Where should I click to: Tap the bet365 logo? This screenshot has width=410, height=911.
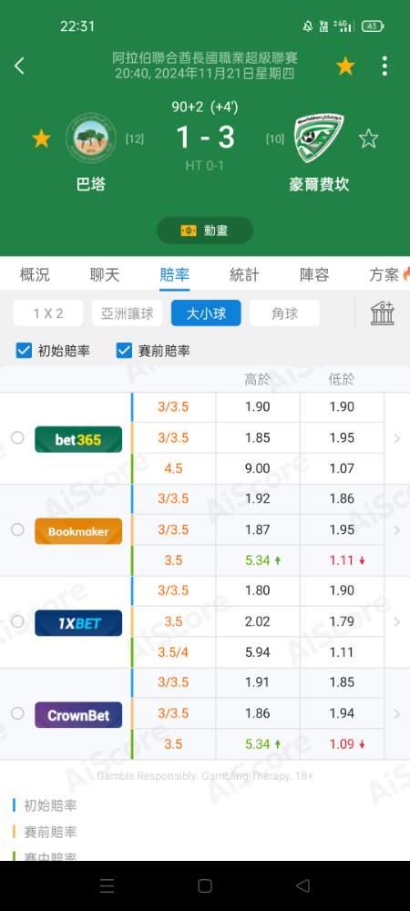click(78, 439)
